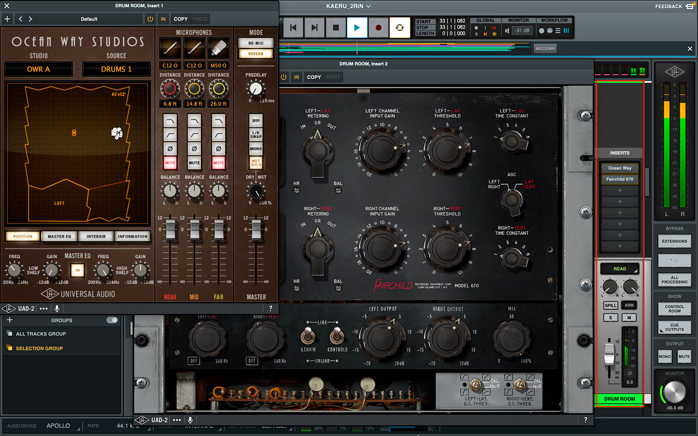
Task: Open the KAERU_2RIN session dropdown
Action: point(348,6)
